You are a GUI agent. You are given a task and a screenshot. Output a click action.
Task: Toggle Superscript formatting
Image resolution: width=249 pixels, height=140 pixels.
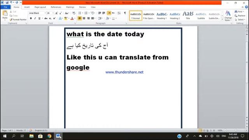(x=54, y=18)
